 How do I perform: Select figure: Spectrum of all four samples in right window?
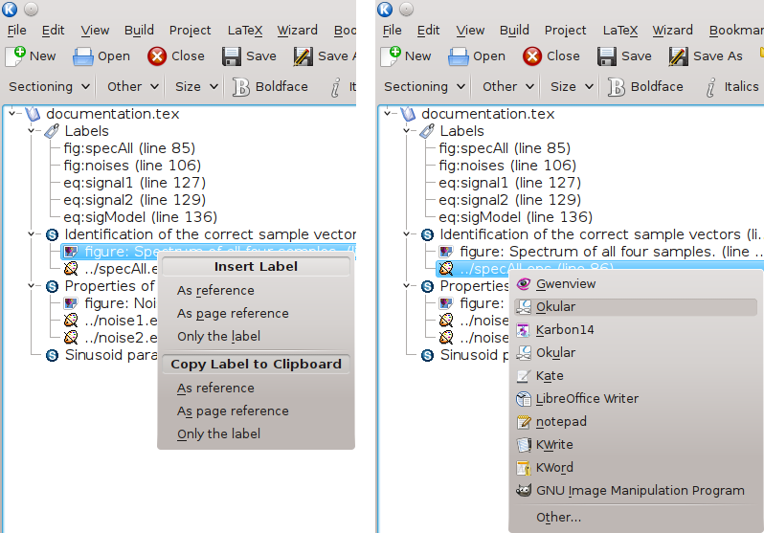(600, 252)
